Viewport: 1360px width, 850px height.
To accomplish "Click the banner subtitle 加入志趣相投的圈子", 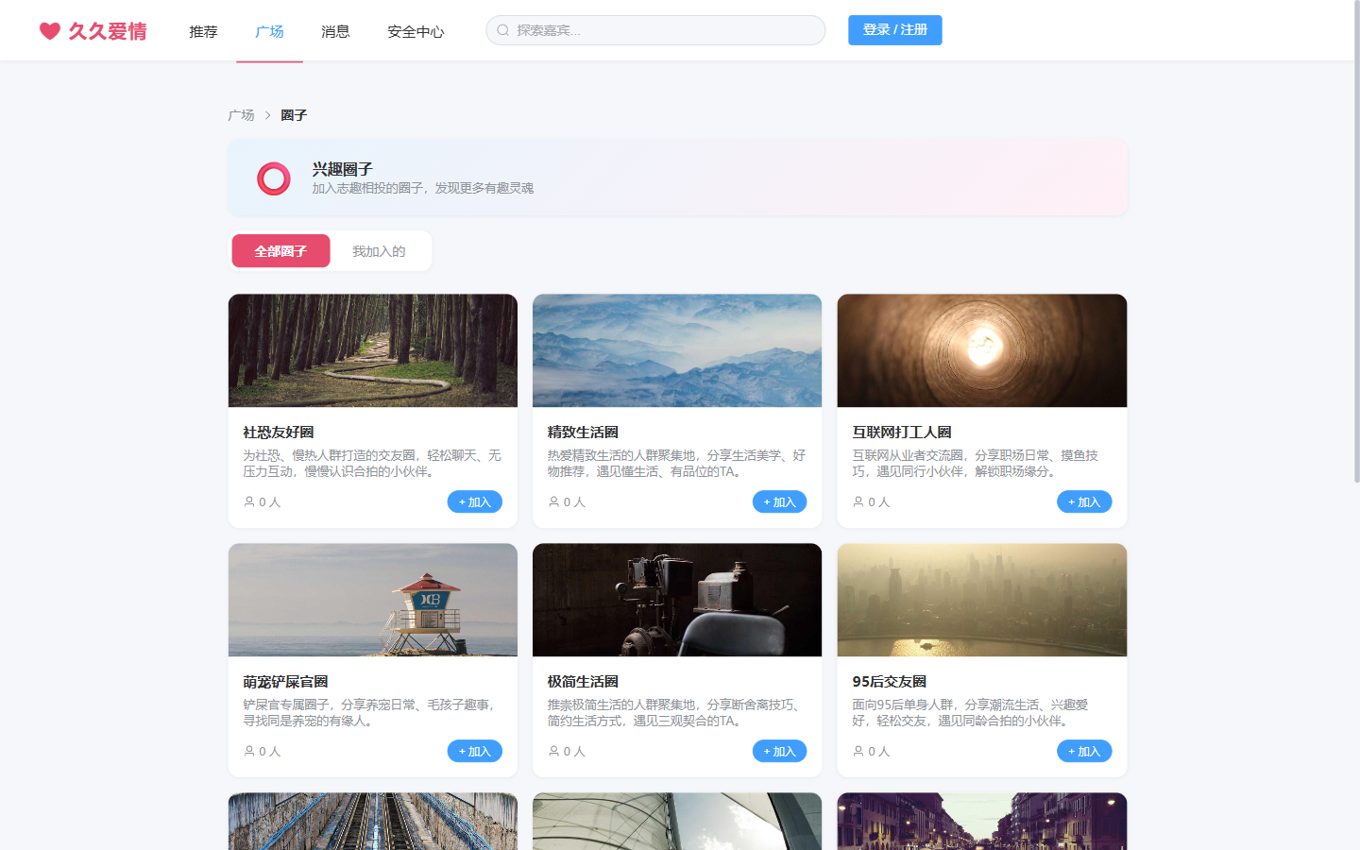I will (423, 188).
